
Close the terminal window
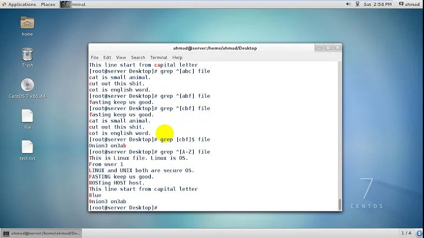[x=337, y=48]
